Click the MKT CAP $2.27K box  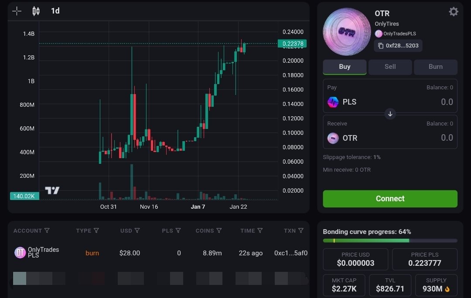(x=344, y=285)
